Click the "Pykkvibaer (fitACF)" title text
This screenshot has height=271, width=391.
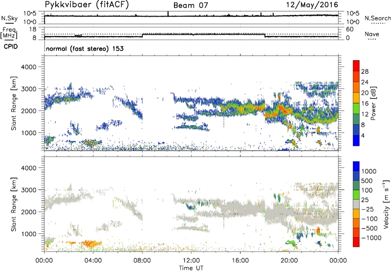click(87, 4)
